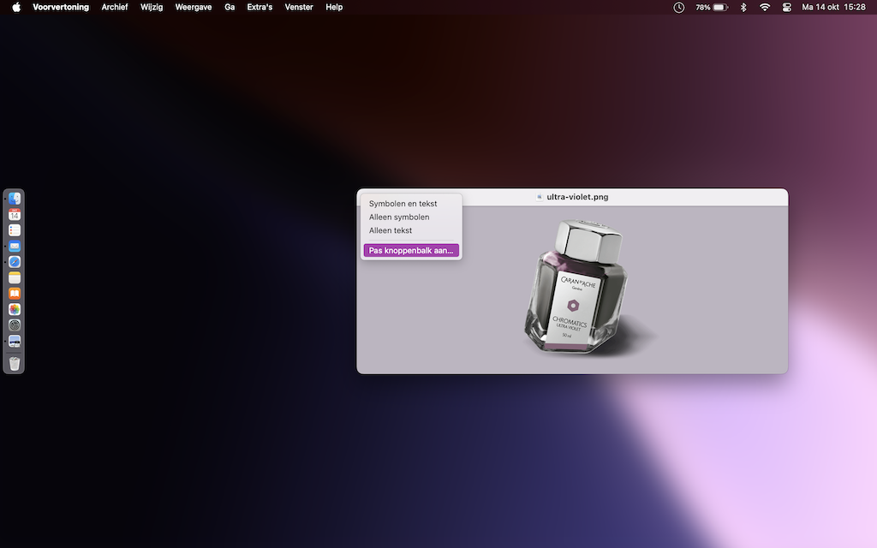Open Mail from the Dock
This screenshot has width=877, height=548.
[15, 246]
